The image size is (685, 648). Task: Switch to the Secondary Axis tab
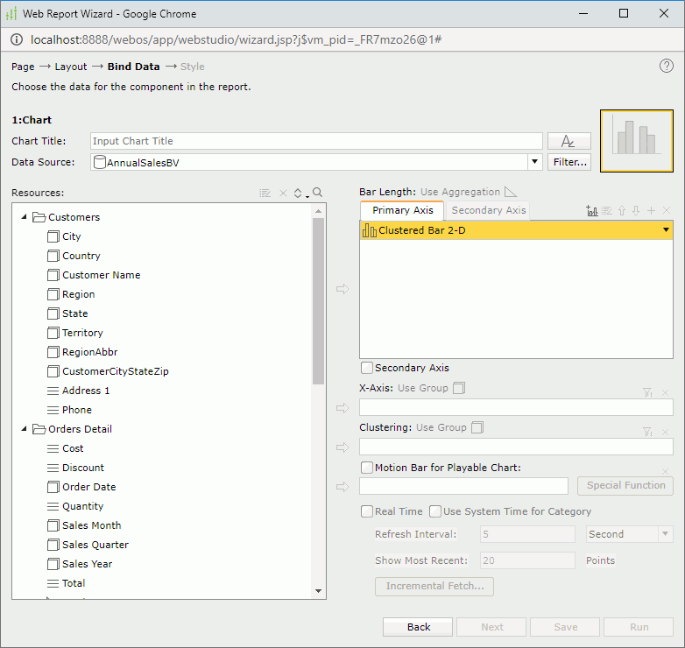pyautogui.click(x=489, y=210)
